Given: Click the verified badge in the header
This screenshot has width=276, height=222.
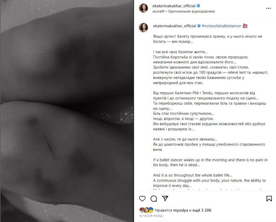Looking at the screenshot, I should tap(198, 6).
